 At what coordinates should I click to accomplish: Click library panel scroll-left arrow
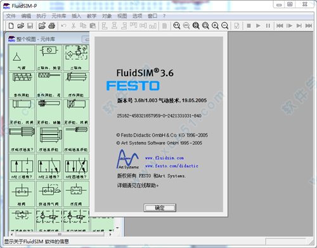pyautogui.click(x=12, y=234)
